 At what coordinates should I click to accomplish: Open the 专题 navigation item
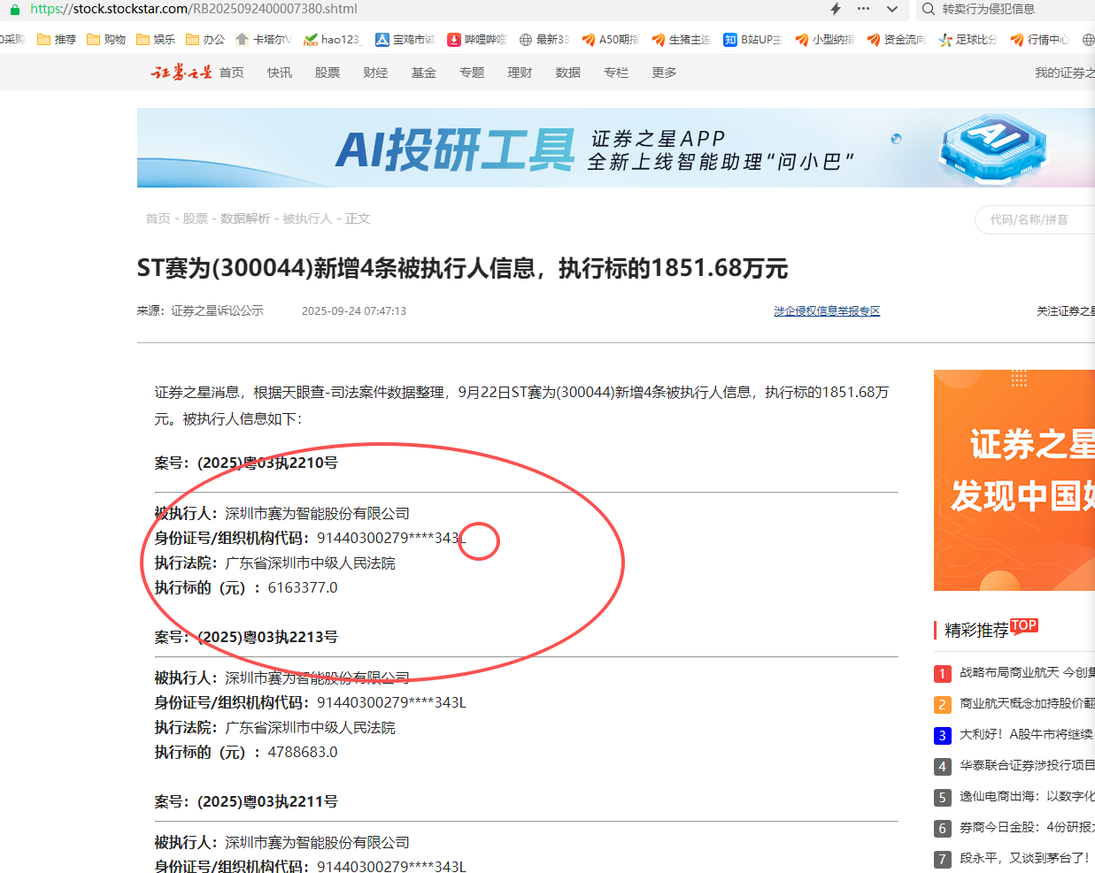[x=472, y=73]
